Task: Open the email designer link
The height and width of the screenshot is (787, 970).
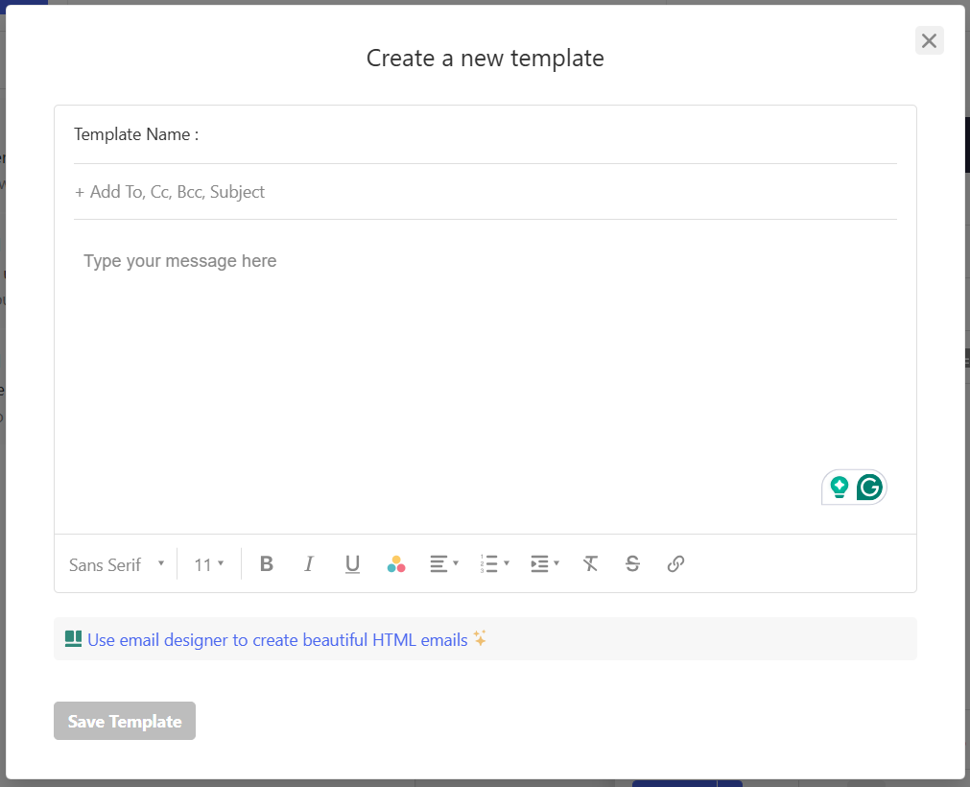Action: 277,640
